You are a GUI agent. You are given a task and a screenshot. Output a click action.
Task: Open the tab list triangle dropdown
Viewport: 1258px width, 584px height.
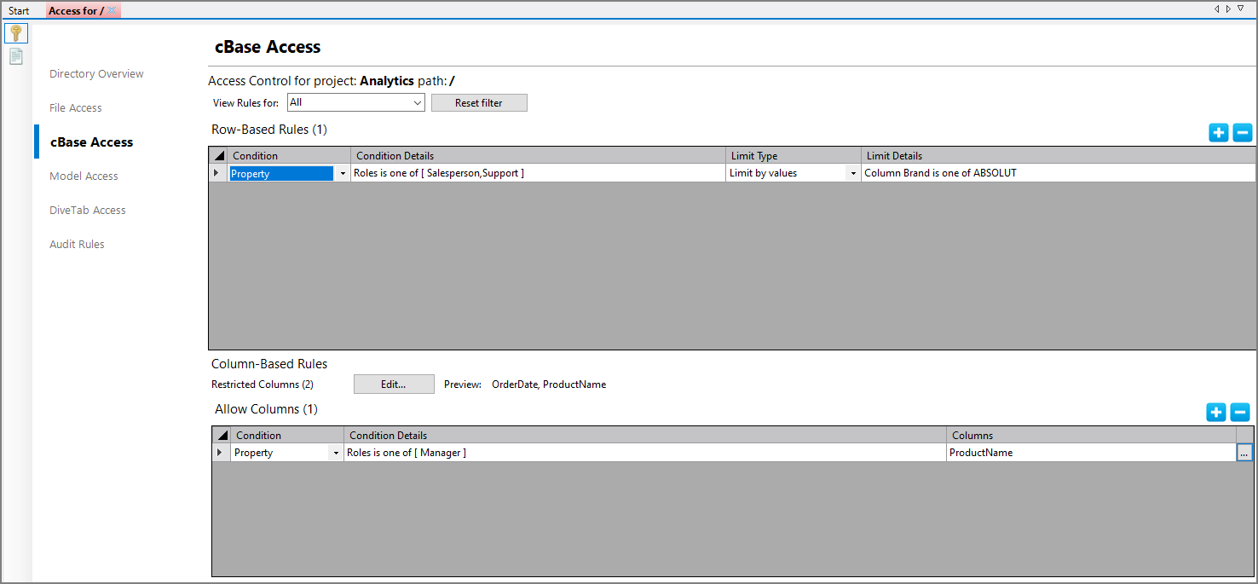(x=1240, y=8)
